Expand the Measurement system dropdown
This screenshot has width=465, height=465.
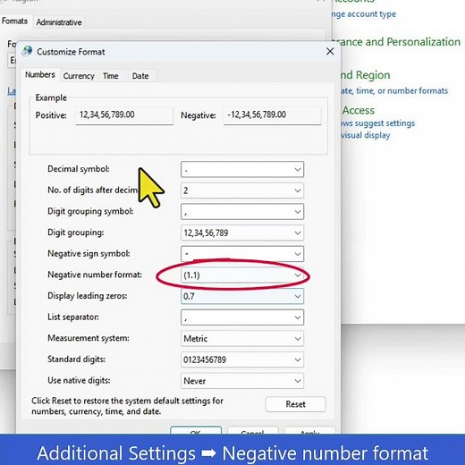pyautogui.click(x=242, y=339)
